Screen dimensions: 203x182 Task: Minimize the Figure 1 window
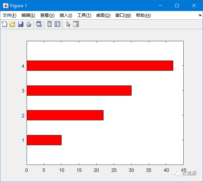pos(160,6)
